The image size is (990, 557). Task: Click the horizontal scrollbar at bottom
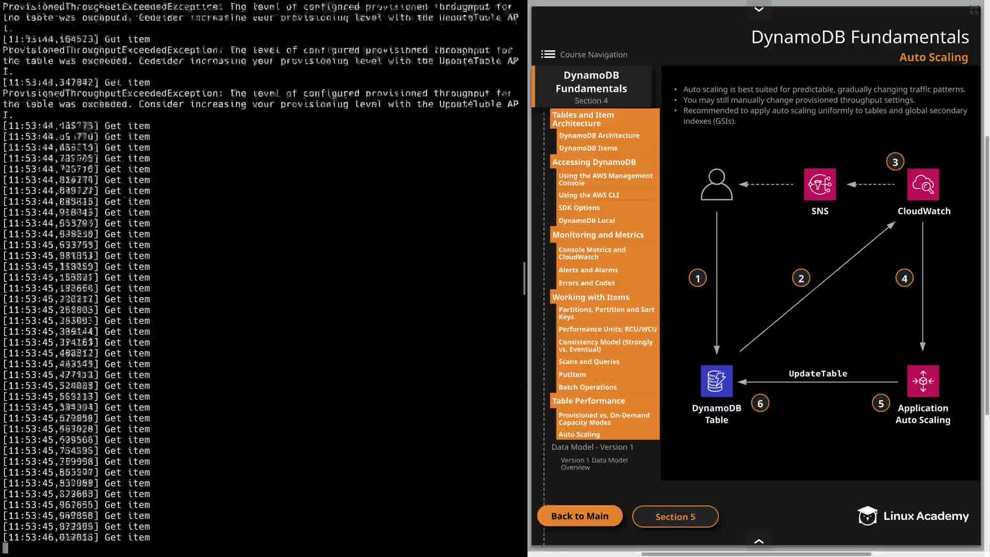[755, 554]
